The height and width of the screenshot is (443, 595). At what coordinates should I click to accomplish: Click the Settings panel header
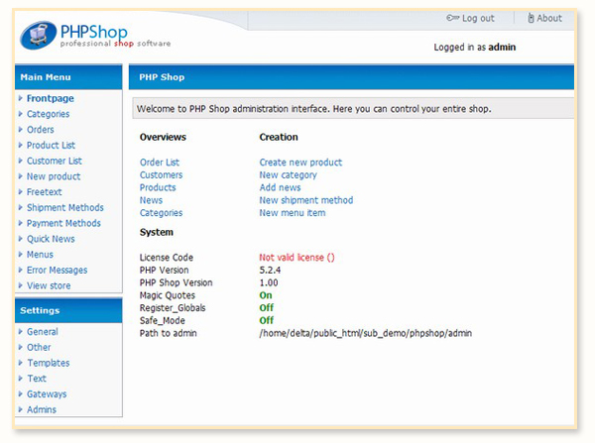click(68, 310)
